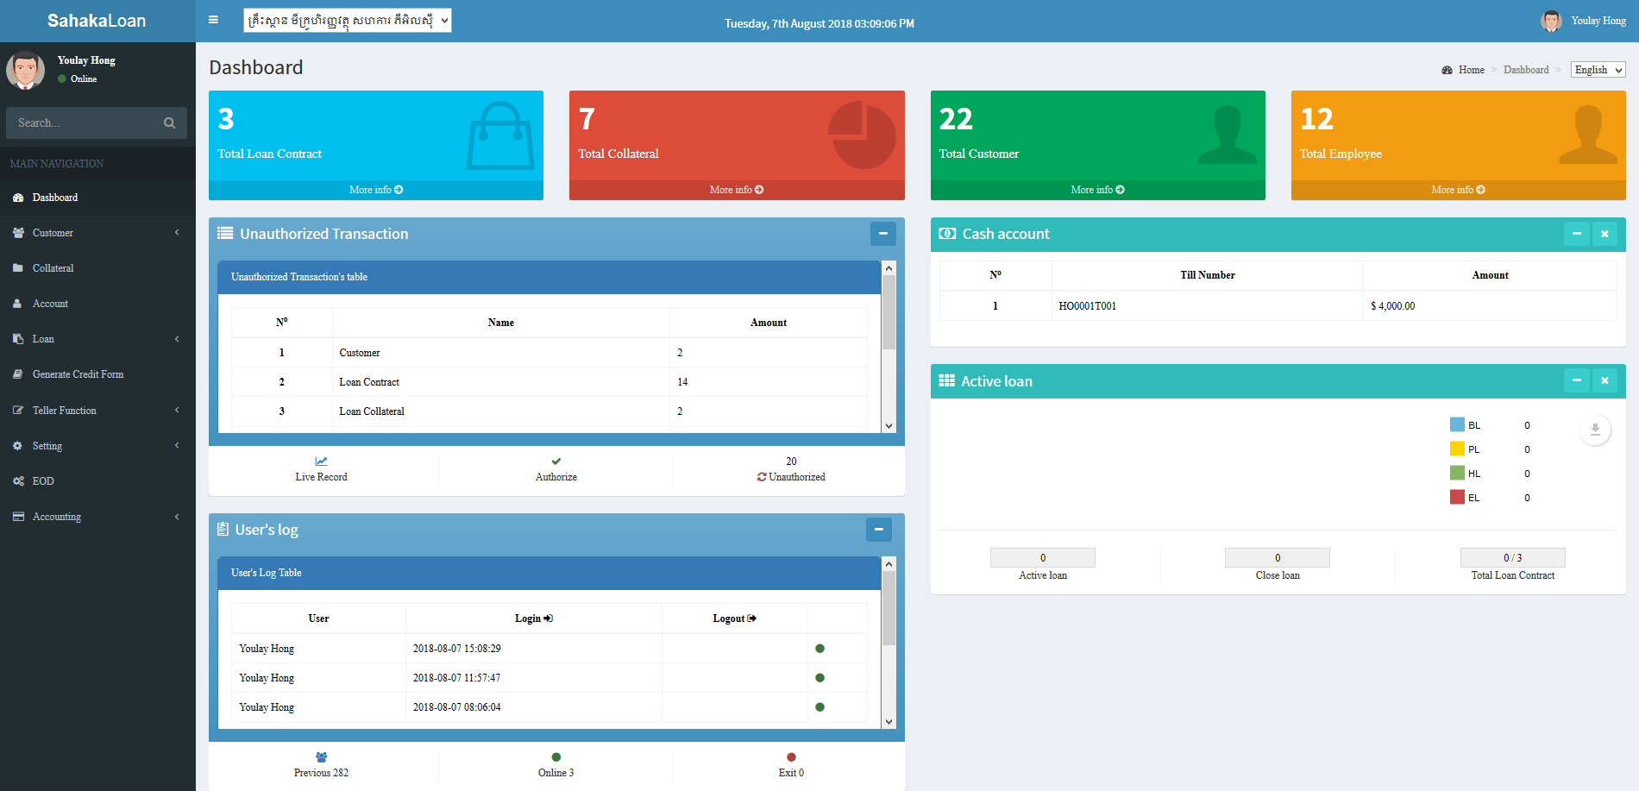Click the Unauthorized refresh icon

(x=762, y=477)
